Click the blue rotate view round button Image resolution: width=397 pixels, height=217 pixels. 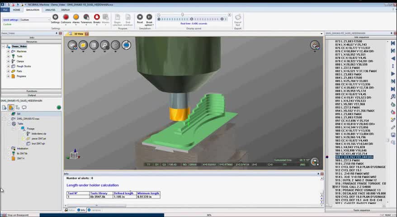click(126, 45)
